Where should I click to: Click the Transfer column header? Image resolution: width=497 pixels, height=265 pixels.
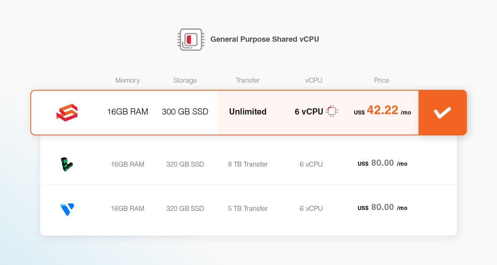click(247, 80)
